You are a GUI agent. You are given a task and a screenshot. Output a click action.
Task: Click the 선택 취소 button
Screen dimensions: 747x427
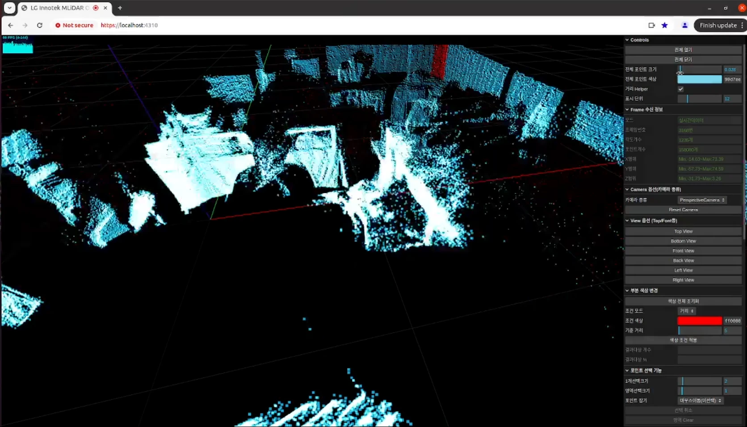click(x=683, y=410)
